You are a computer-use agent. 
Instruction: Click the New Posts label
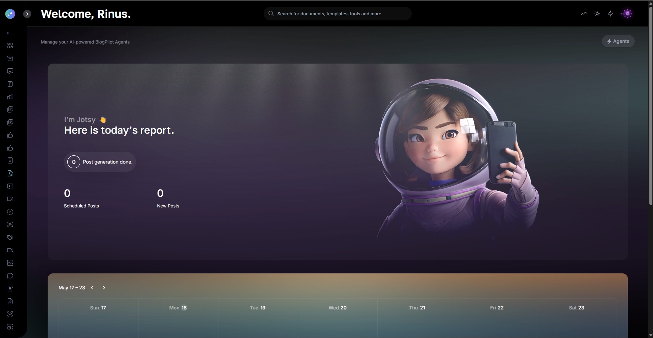click(168, 206)
